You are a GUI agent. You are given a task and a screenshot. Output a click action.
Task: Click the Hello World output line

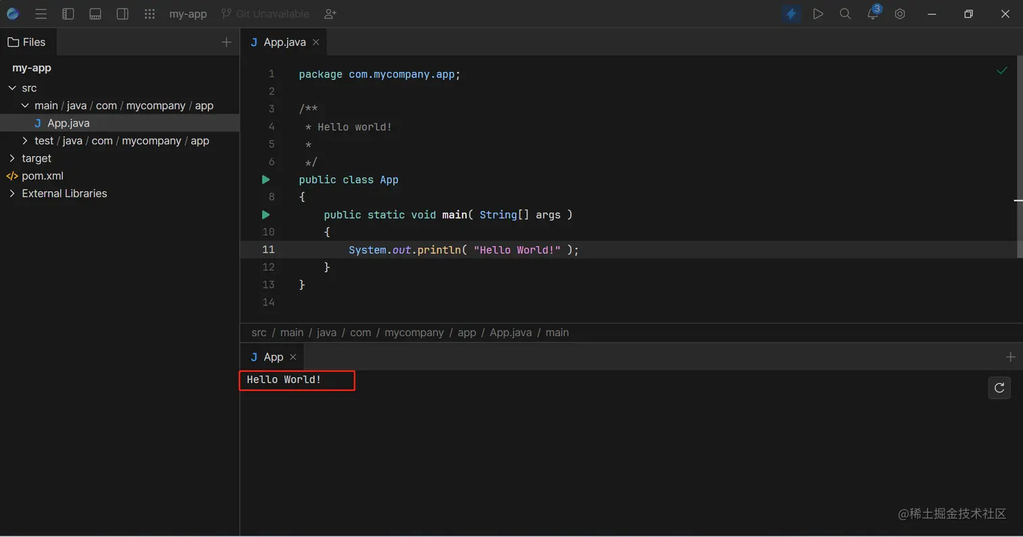coord(283,379)
